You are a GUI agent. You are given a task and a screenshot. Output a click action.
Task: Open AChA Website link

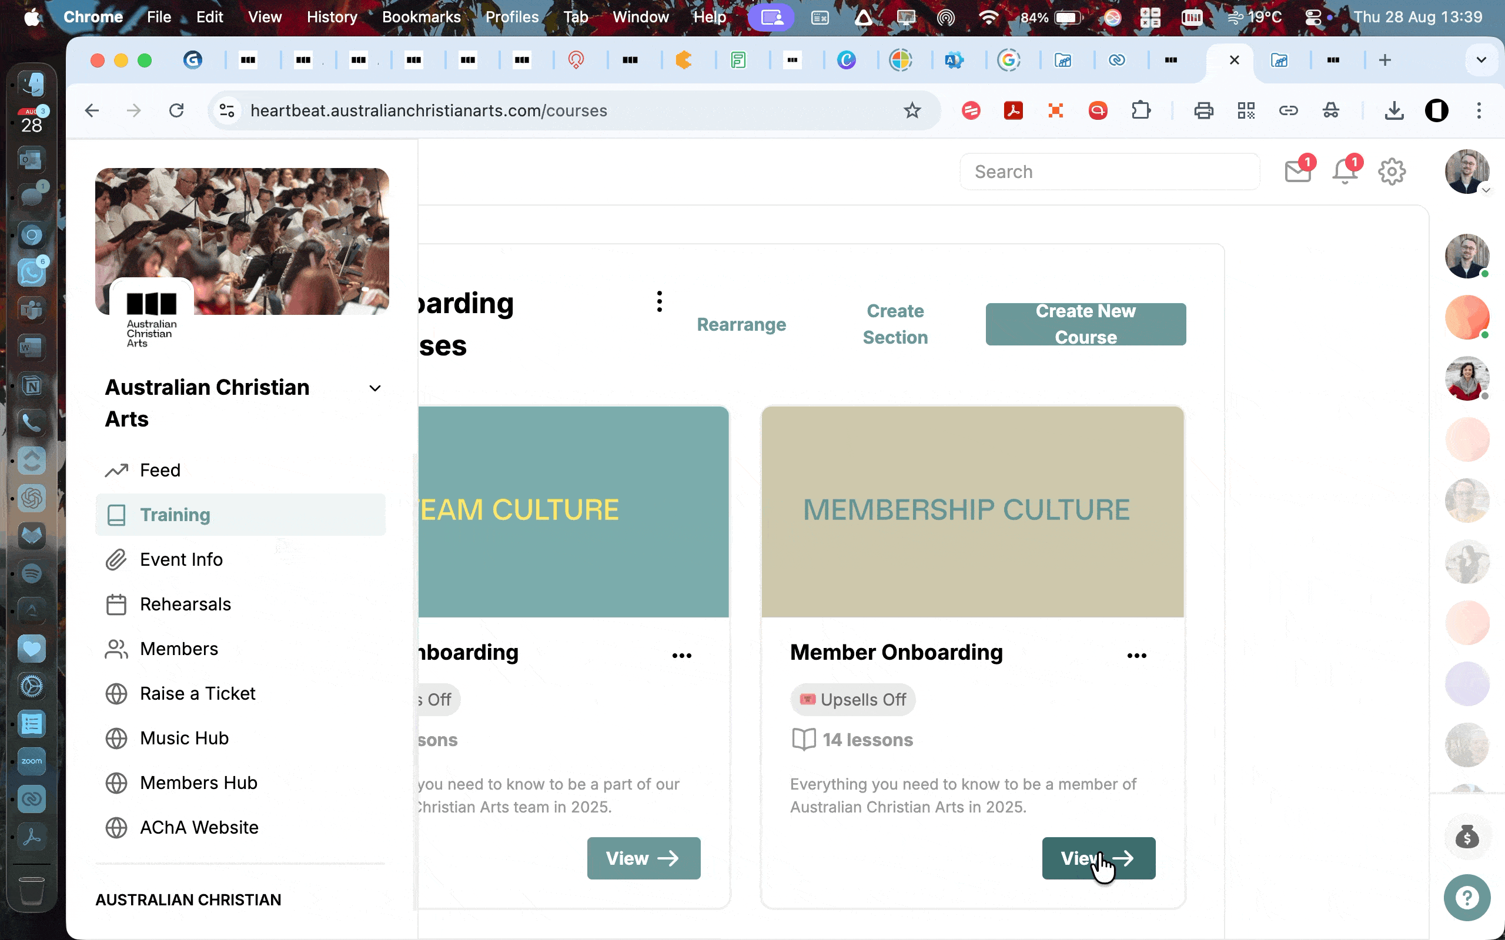click(240, 827)
